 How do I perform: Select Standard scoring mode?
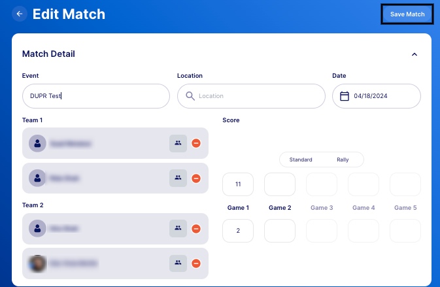[301, 160]
